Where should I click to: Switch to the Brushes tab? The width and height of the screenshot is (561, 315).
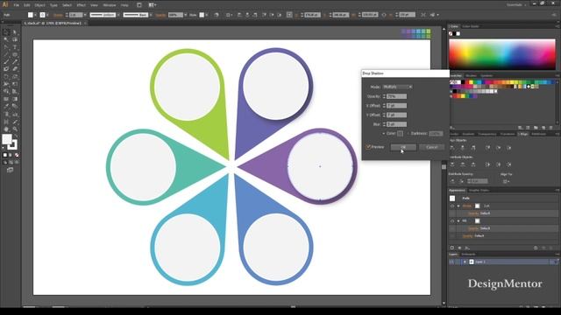coord(472,76)
